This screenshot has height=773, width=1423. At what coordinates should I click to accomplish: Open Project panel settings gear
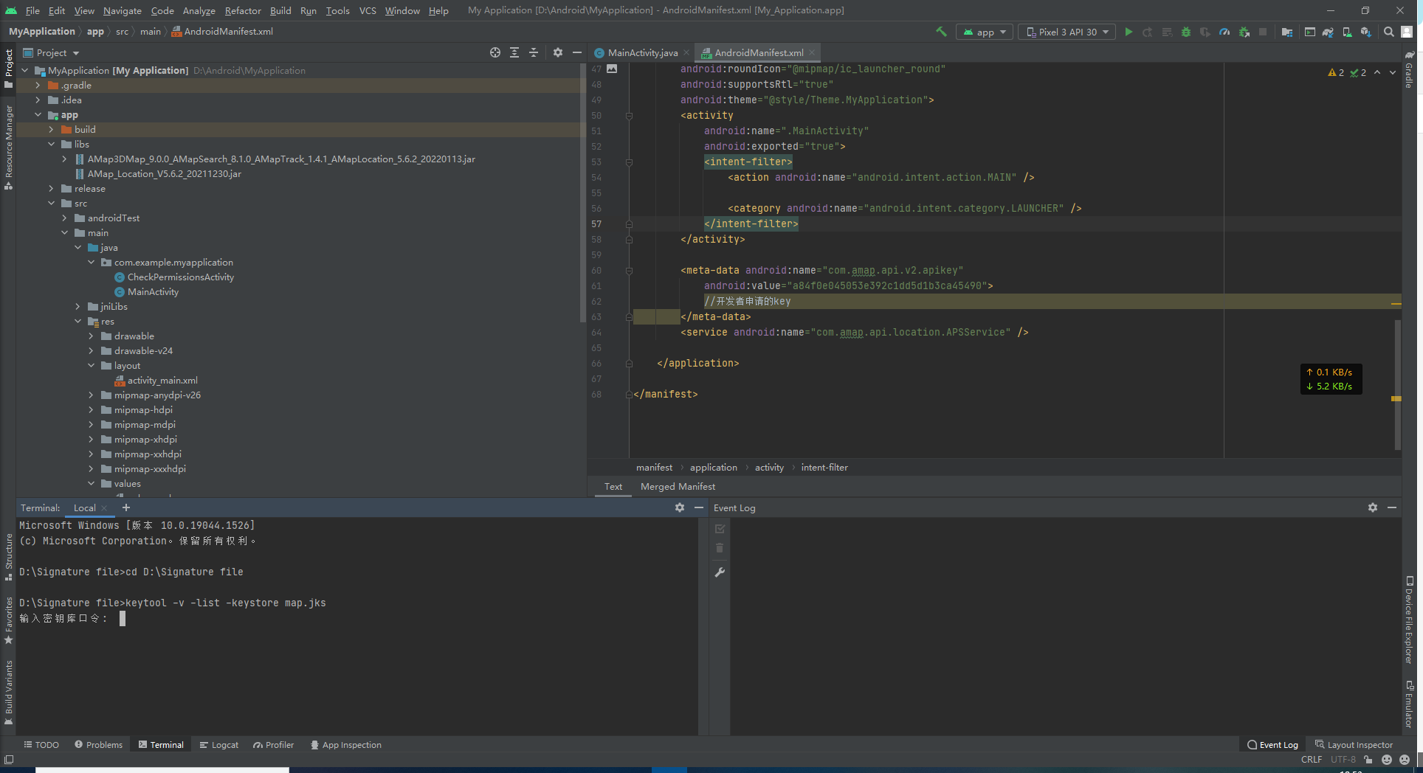tap(558, 52)
